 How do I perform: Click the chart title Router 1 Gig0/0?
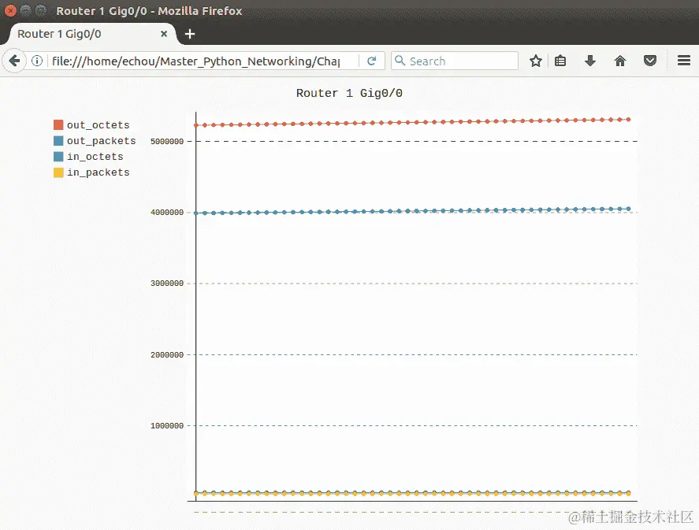tap(349, 93)
